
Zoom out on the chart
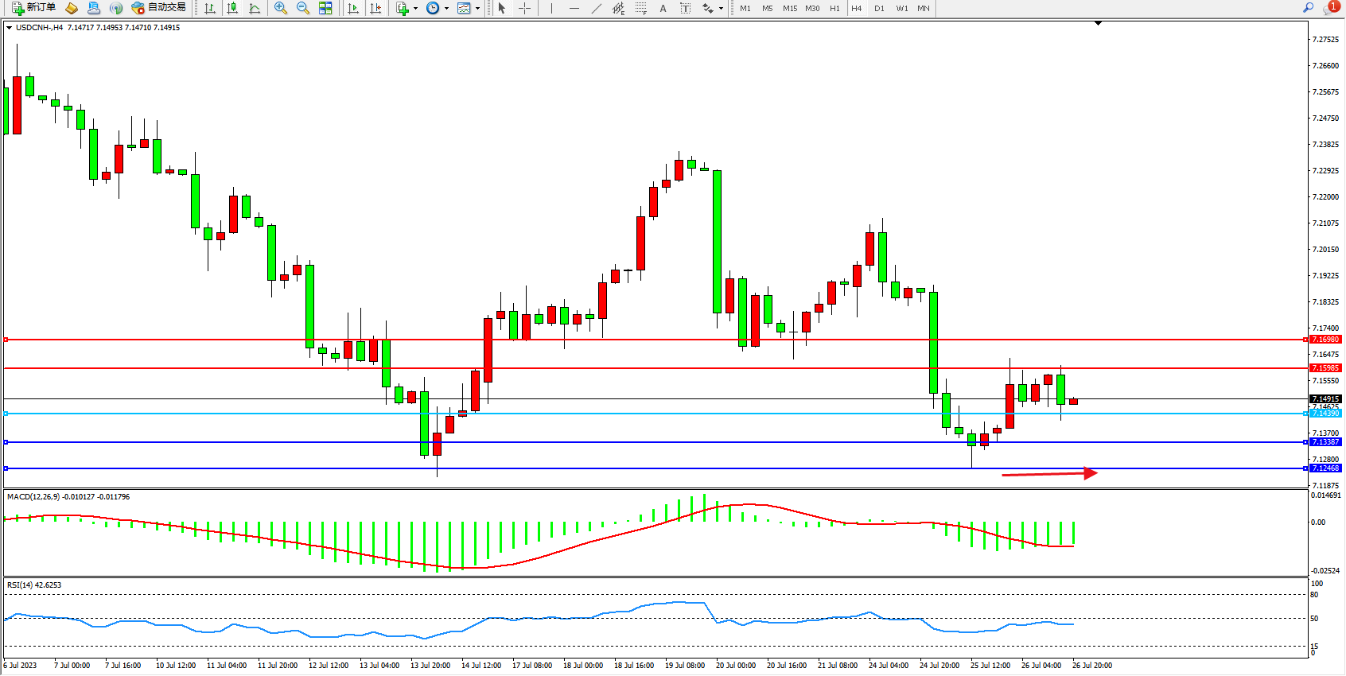(x=303, y=8)
